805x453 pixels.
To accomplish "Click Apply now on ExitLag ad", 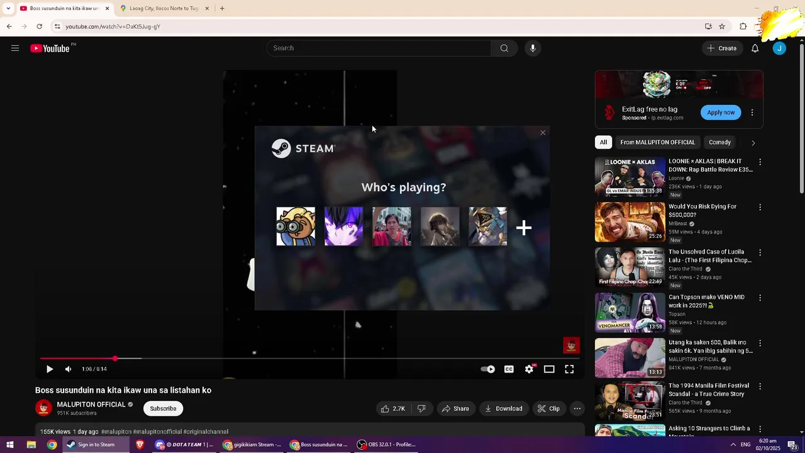I will 721,113.
